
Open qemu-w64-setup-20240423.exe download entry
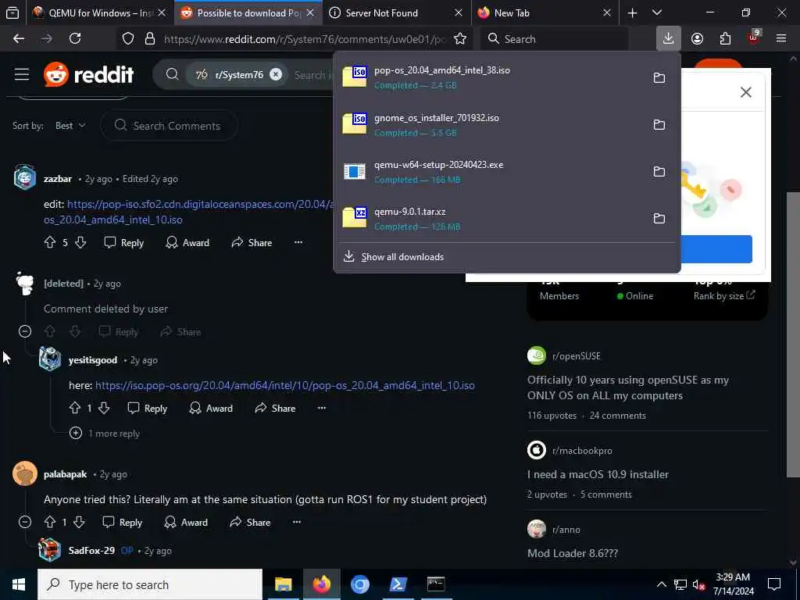pyautogui.click(x=491, y=171)
